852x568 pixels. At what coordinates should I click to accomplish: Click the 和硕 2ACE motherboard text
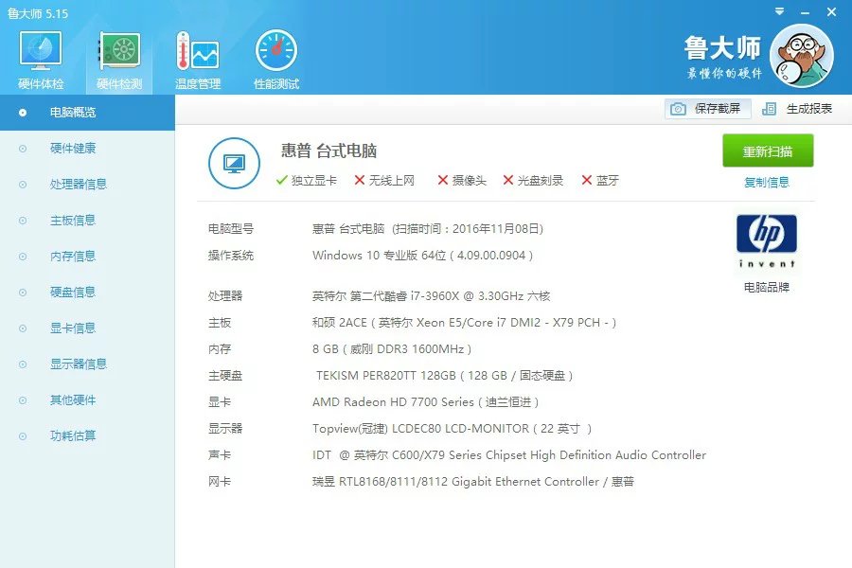(x=464, y=322)
